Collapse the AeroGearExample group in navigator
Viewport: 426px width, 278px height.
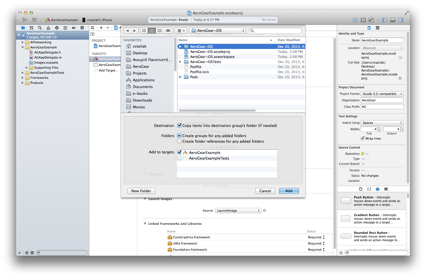(x=23, y=47)
